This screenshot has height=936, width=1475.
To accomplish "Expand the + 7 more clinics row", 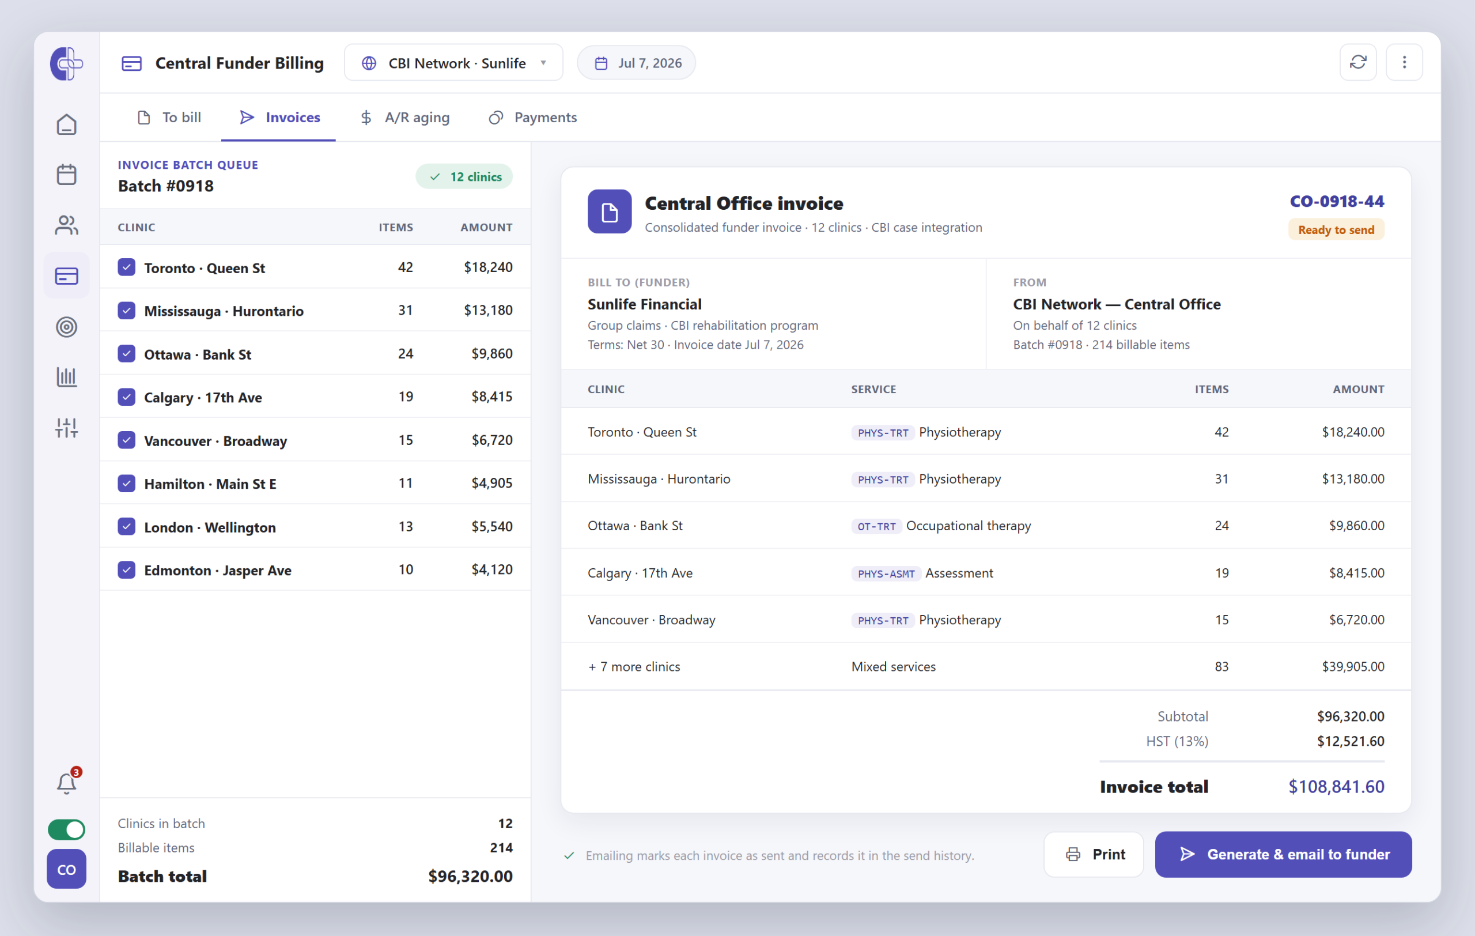I will click(986, 666).
